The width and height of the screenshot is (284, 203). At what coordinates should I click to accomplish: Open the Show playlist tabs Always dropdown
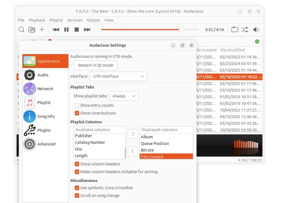coord(124,96)
